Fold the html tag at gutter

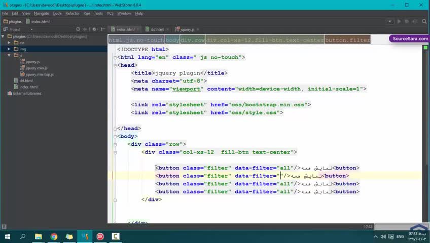tap(115, 58)
